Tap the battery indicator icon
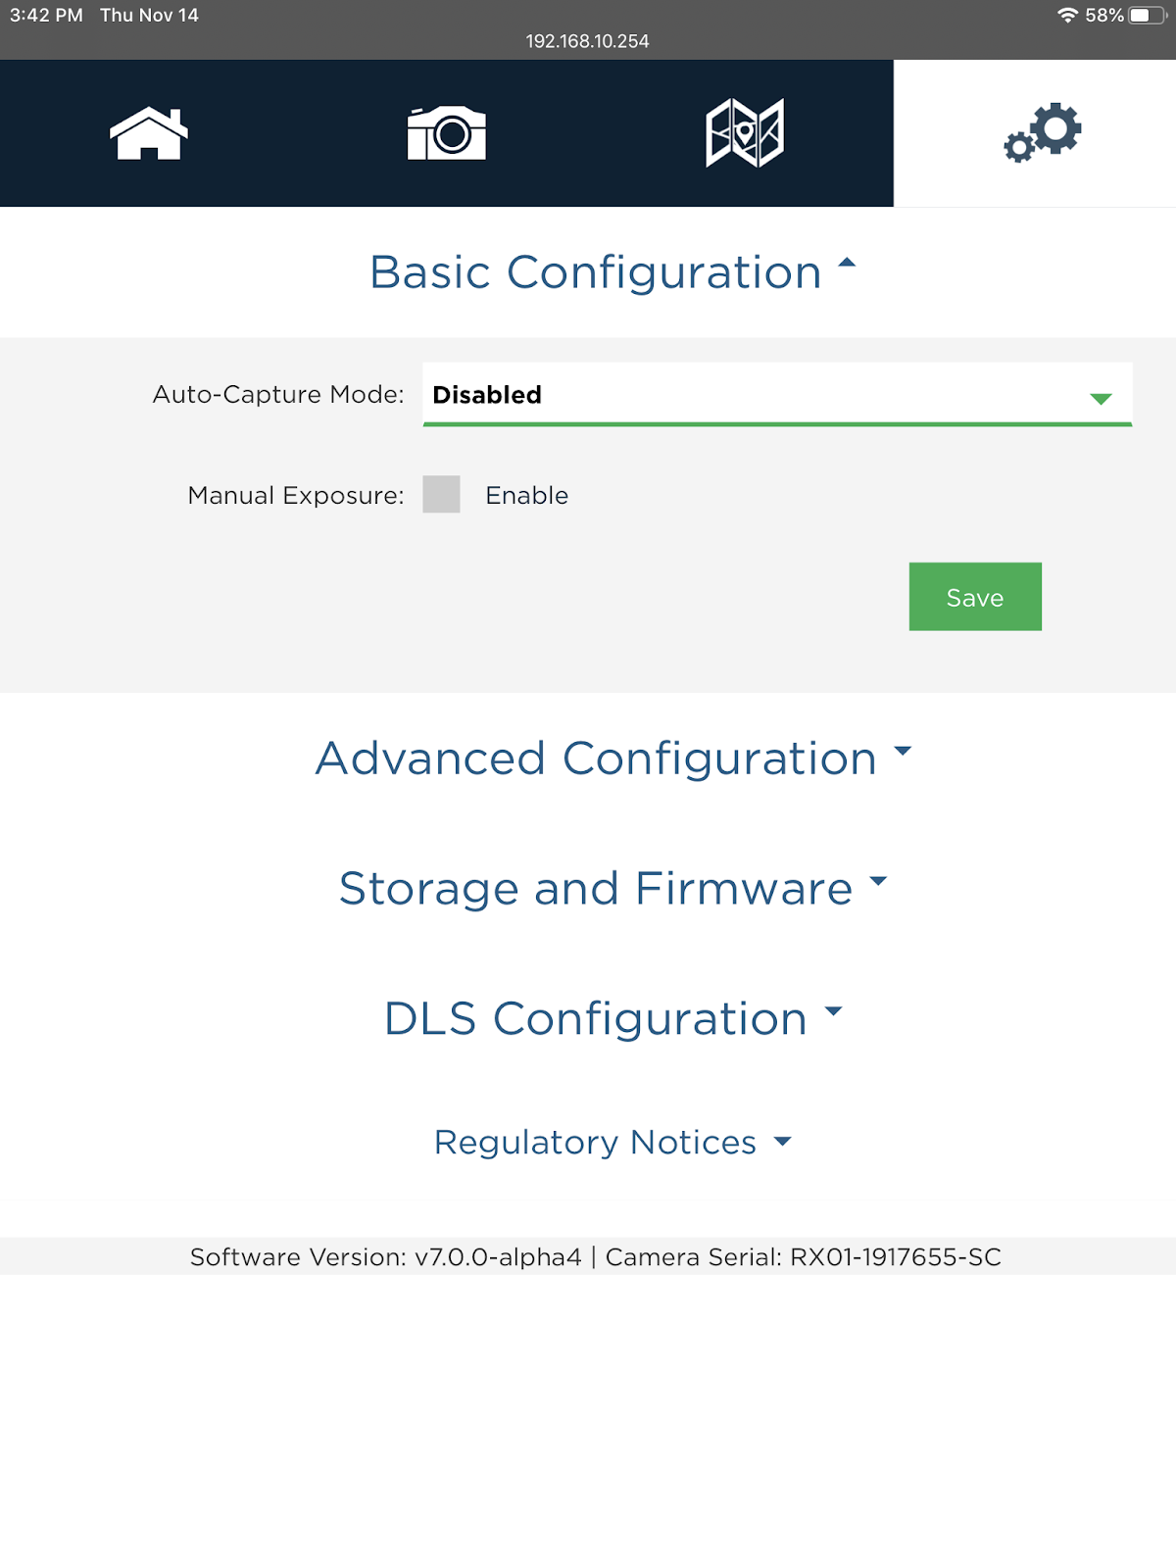 click(x=1146, y=15)
